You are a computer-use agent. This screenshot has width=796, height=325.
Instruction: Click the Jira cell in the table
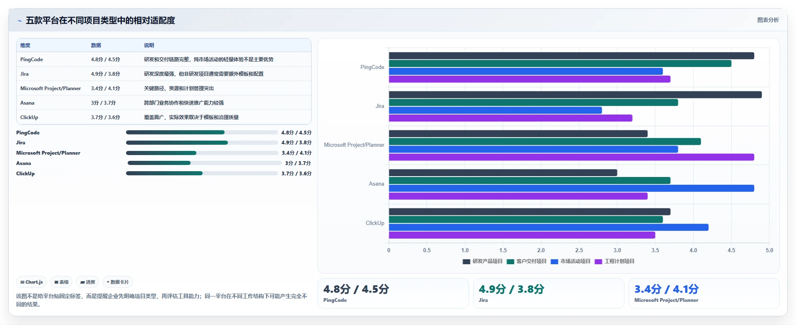point(24,74)
